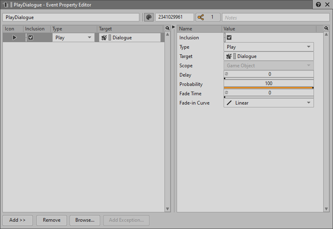Viewport: 333px width, 229px height.
Task: Click the Probability slider bar
Action: 269,87
